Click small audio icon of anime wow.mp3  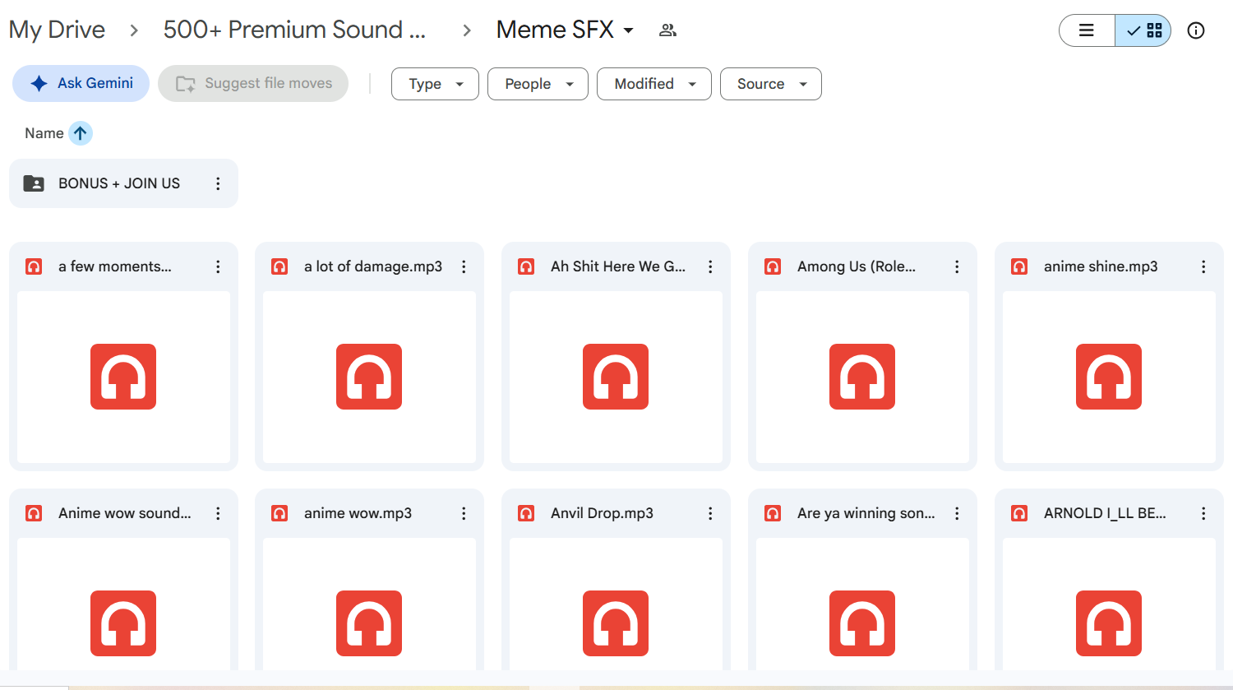click(x=279, y=513)
